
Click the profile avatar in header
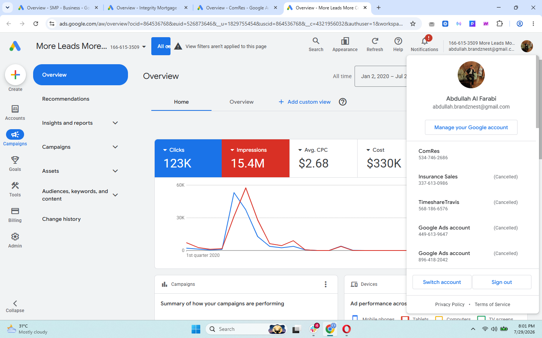(x=527, y=46)
